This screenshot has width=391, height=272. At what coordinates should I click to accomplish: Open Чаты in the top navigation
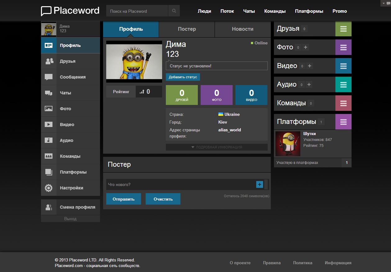click(249, 11)
